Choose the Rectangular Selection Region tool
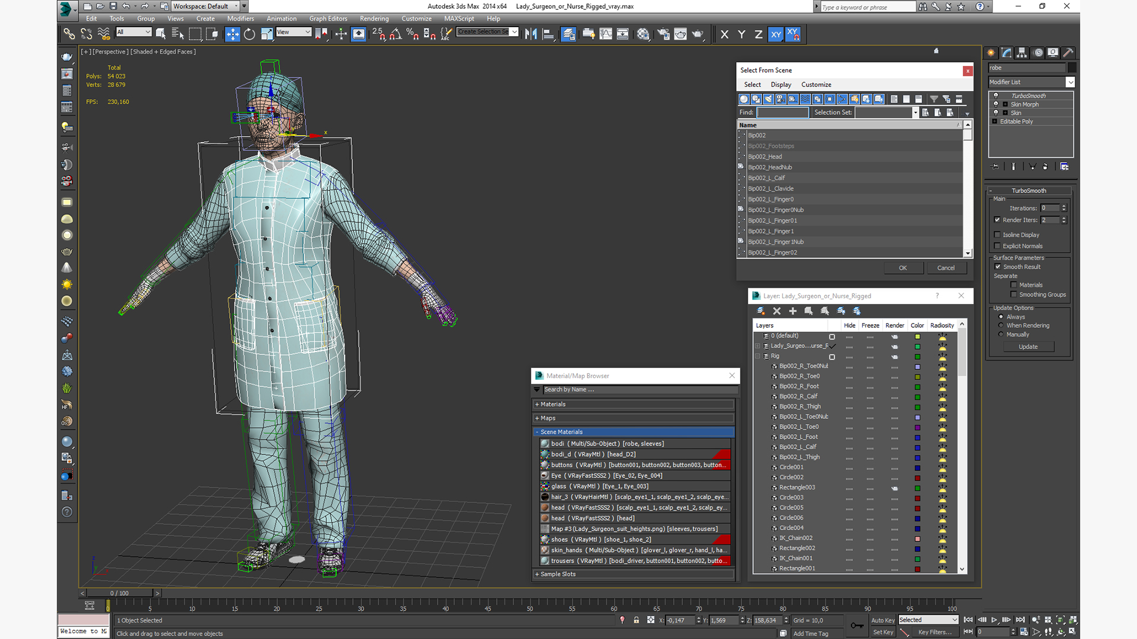Image resolution: width=1137 pixels, height=639 pixels. click(195, 34)
